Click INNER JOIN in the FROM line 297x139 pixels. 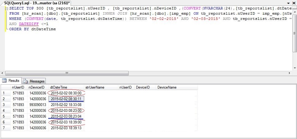(x=115, y=13)
